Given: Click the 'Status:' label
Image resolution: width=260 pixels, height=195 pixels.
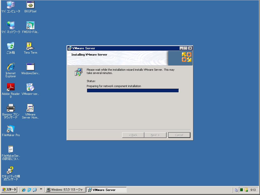Looking at the screenshot, I should pyautogui.click(x=91, y=81).
